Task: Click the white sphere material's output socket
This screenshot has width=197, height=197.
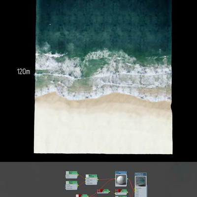Action: (127, 179)
